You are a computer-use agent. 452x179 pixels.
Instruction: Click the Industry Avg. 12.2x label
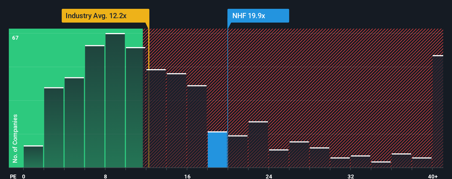pos(105,16)
